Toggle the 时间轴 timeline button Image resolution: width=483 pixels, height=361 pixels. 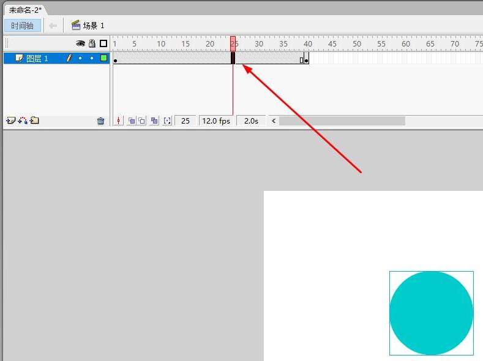click(23, 26)
